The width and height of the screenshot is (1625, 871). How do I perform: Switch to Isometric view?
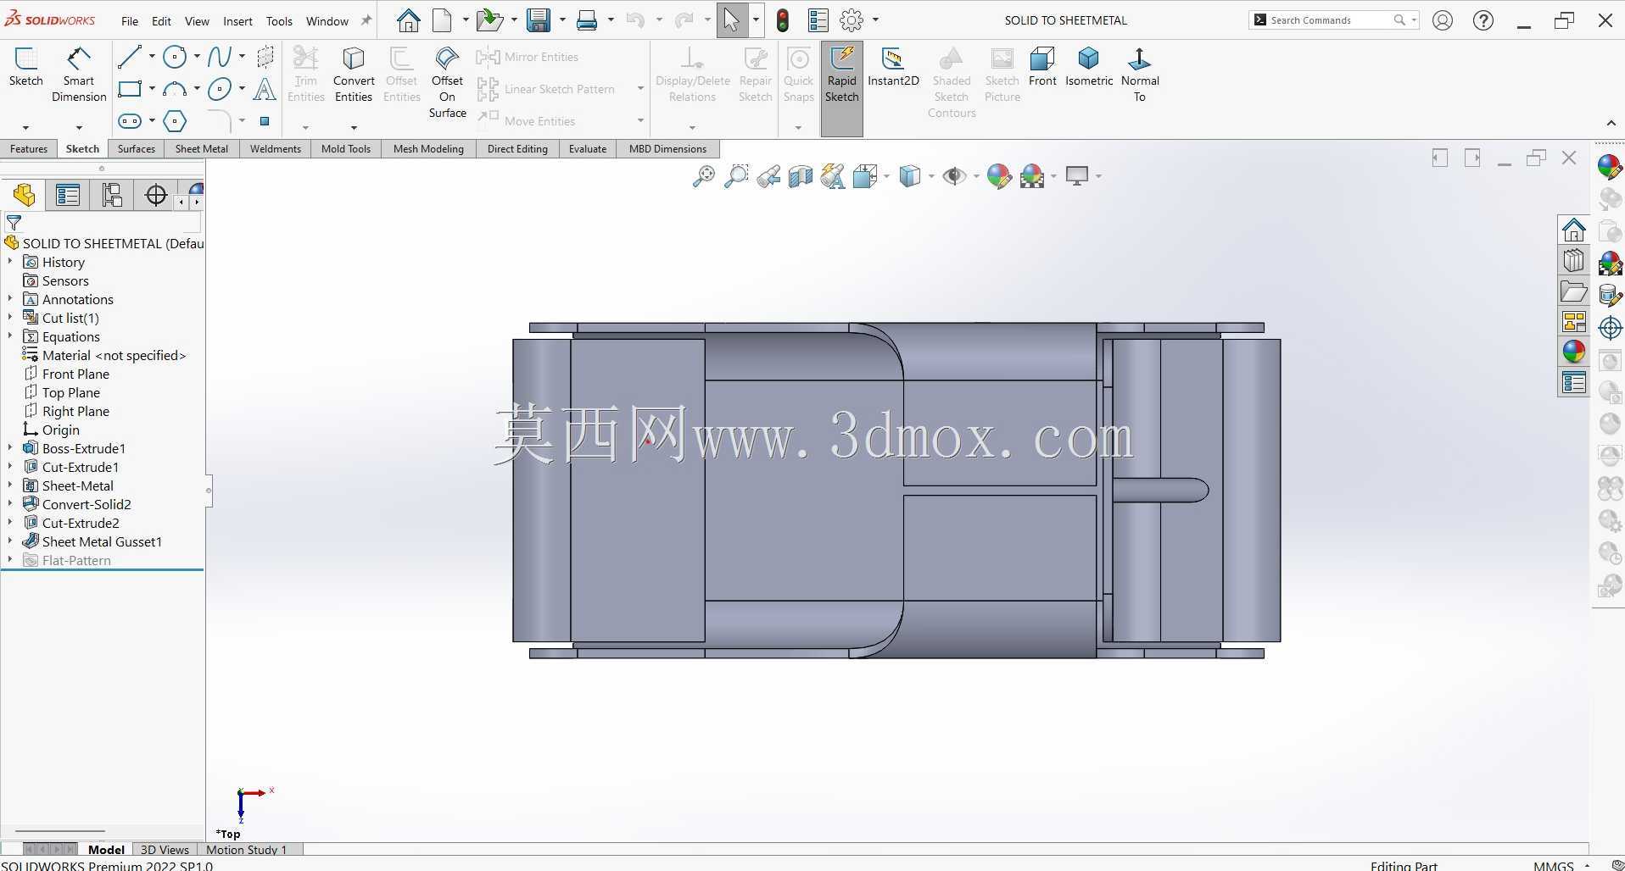pyautogui.click(x=1089, y=68)
